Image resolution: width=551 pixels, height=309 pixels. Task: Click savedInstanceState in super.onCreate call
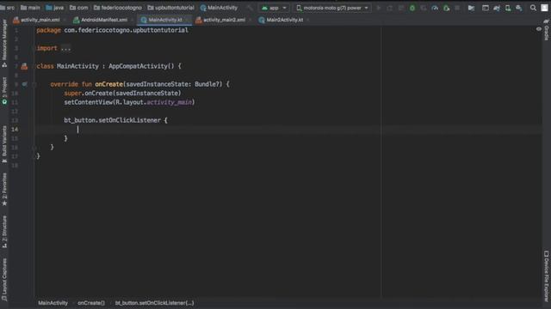tap(146, 94)
